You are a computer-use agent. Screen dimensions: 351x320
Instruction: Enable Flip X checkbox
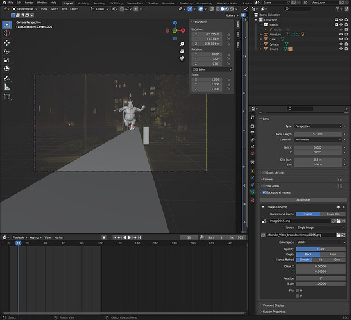(x=298, y=291)
